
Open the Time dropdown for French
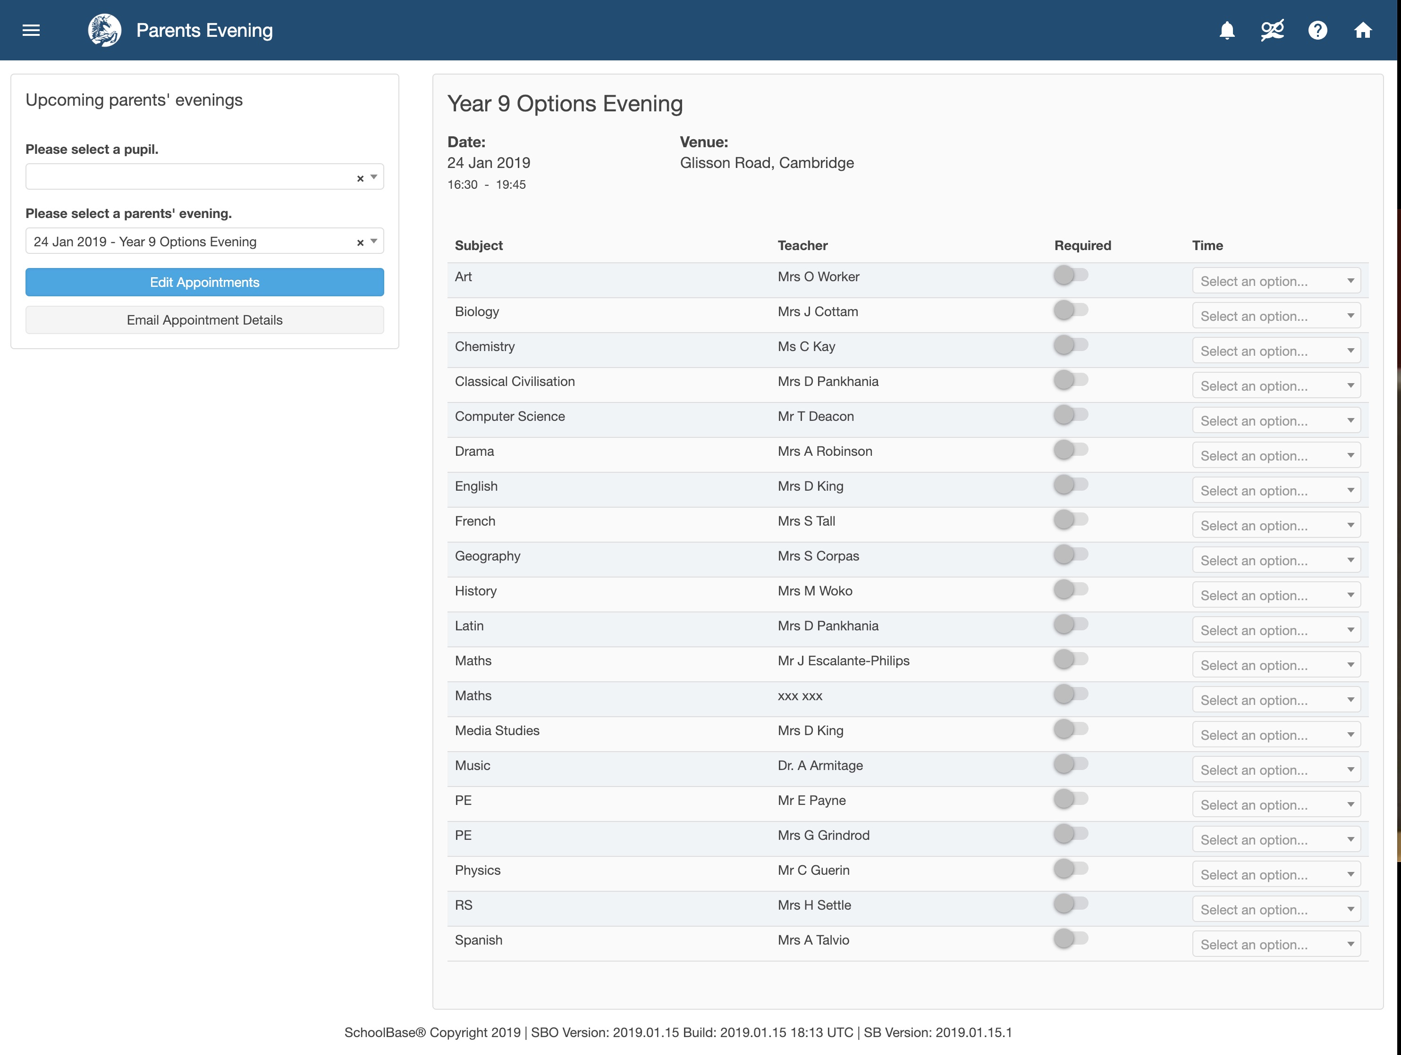(1276, 525)
